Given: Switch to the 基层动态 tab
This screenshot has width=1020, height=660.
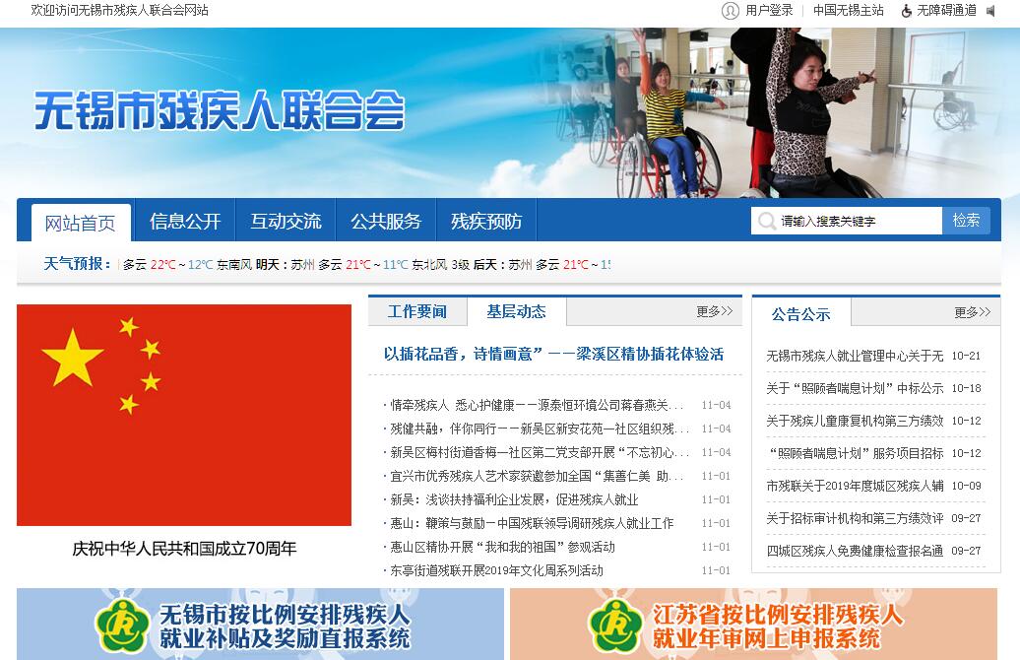Looking at the screenshot, I should [516, 311].
